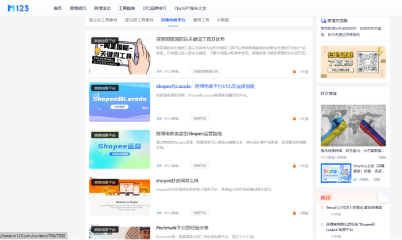Open article 俄乌战争持续，西方退出
This screenshot has width=402, height=240.
[x=352, y=151]
